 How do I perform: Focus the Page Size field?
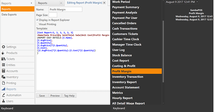coord(53,15)
